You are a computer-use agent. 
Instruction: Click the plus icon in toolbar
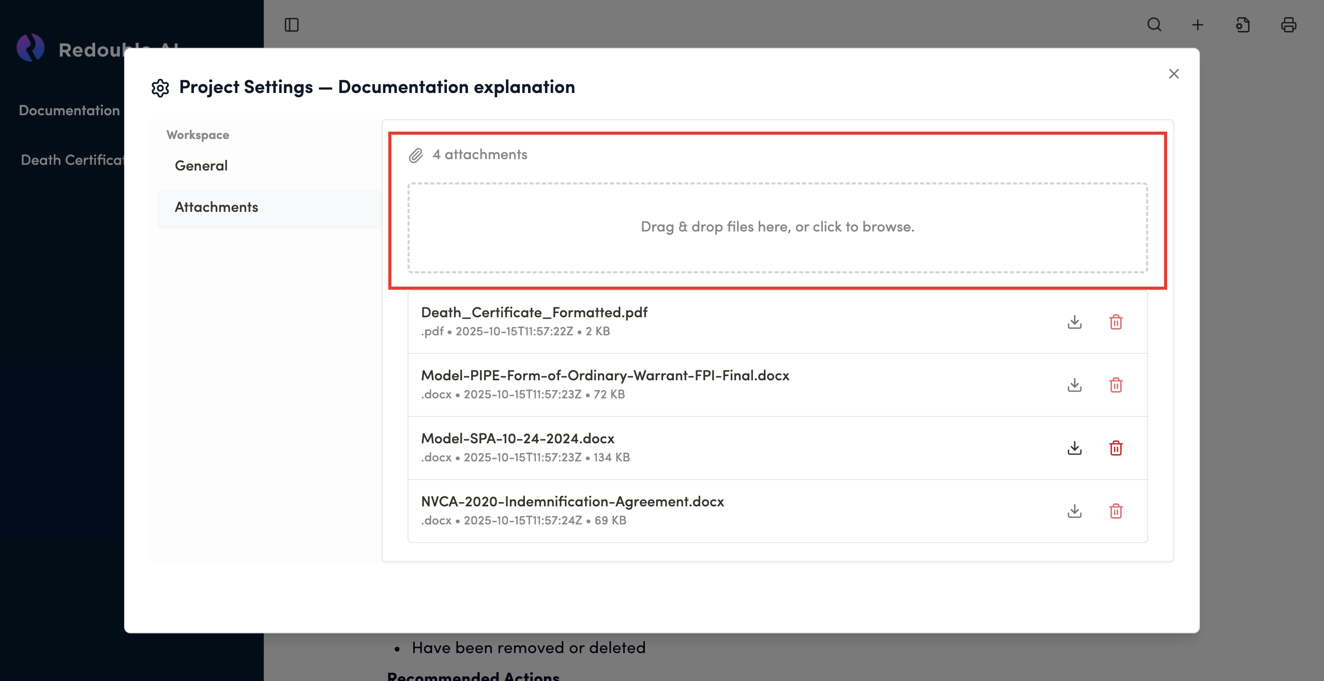[1198, 25]
